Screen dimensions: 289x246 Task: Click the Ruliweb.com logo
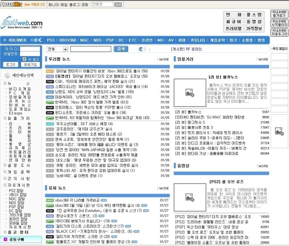tap(22, 23)
